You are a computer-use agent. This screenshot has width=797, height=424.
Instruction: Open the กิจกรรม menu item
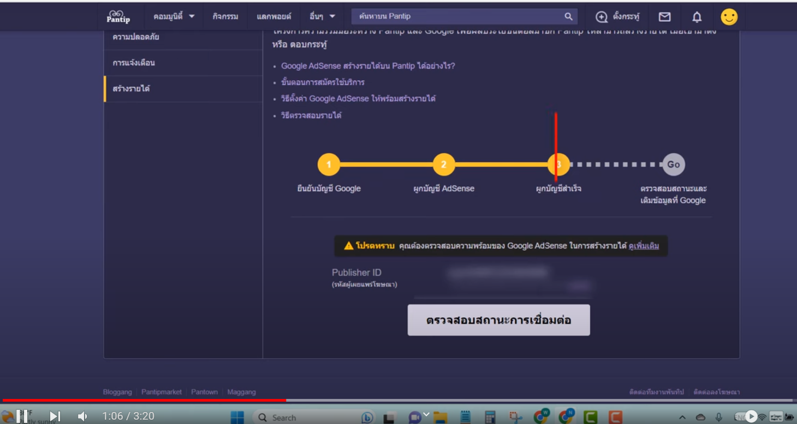[x=225, y=17]
